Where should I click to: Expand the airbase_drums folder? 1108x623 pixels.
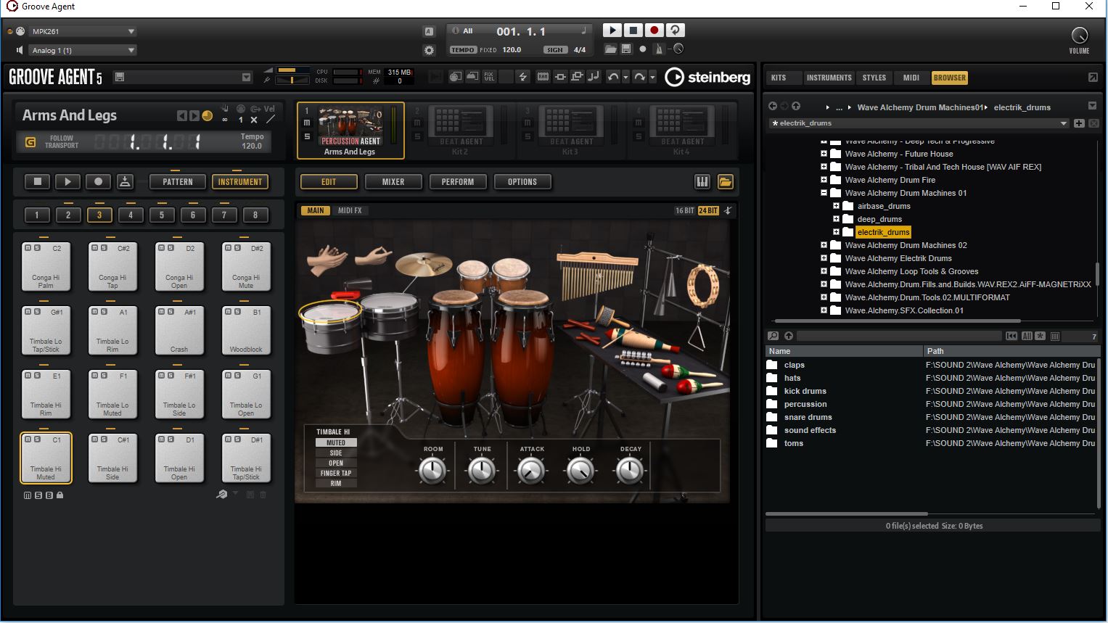coord(836,206)
